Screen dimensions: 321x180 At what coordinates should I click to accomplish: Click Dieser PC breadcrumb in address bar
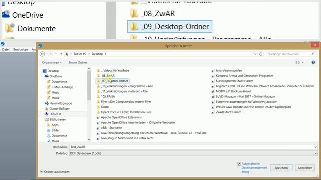tap(80, 54)
